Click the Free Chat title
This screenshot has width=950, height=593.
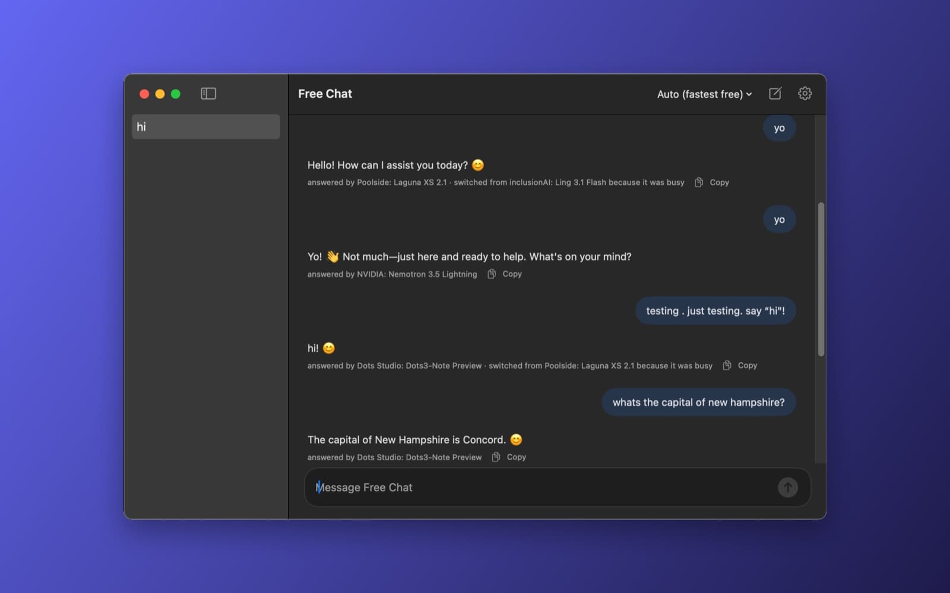coord(325,94)
